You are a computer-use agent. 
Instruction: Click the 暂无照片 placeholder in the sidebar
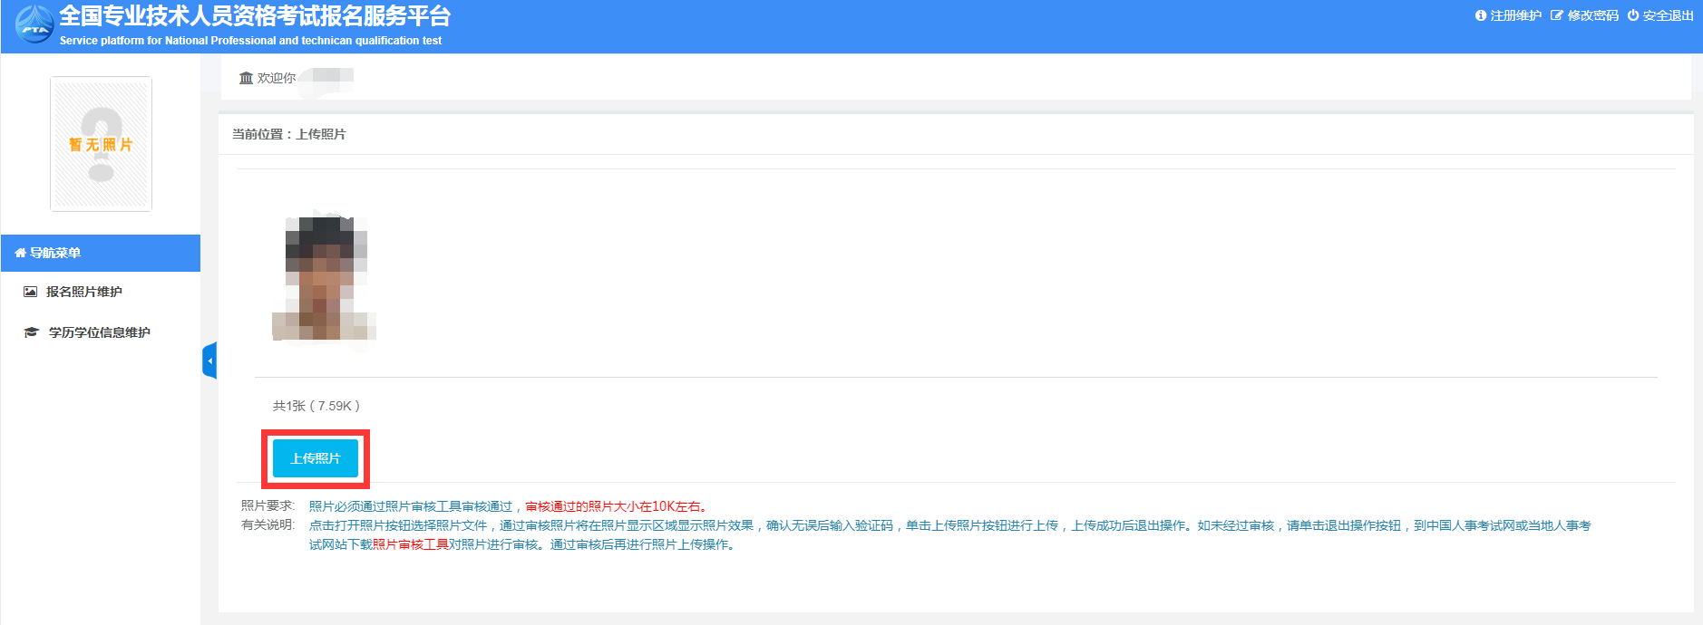101,144
